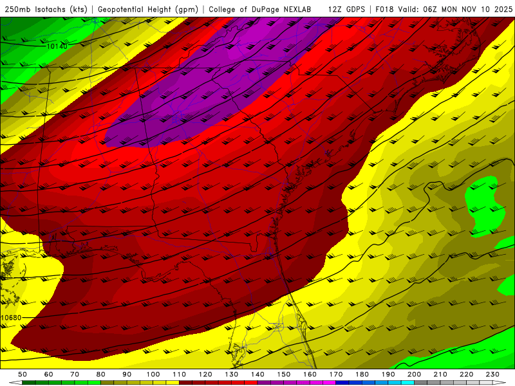The image size is (515, 386).
Task: Click the '190' color scale label
Action: pyautogui.click(x=388, y=374)
